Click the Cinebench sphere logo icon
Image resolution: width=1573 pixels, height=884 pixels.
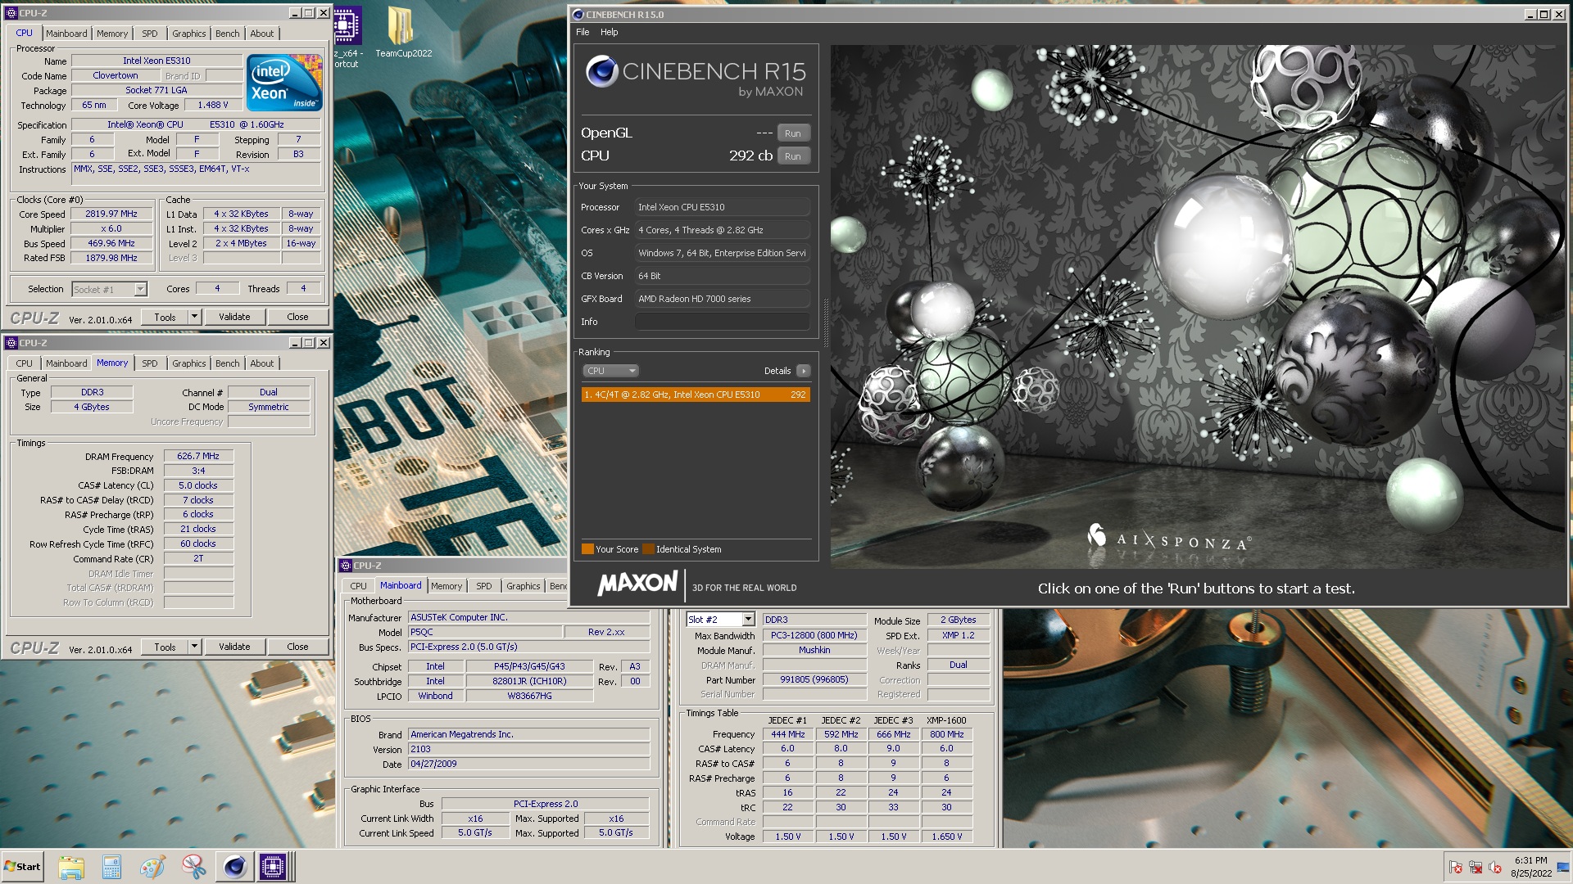(601, 72)
